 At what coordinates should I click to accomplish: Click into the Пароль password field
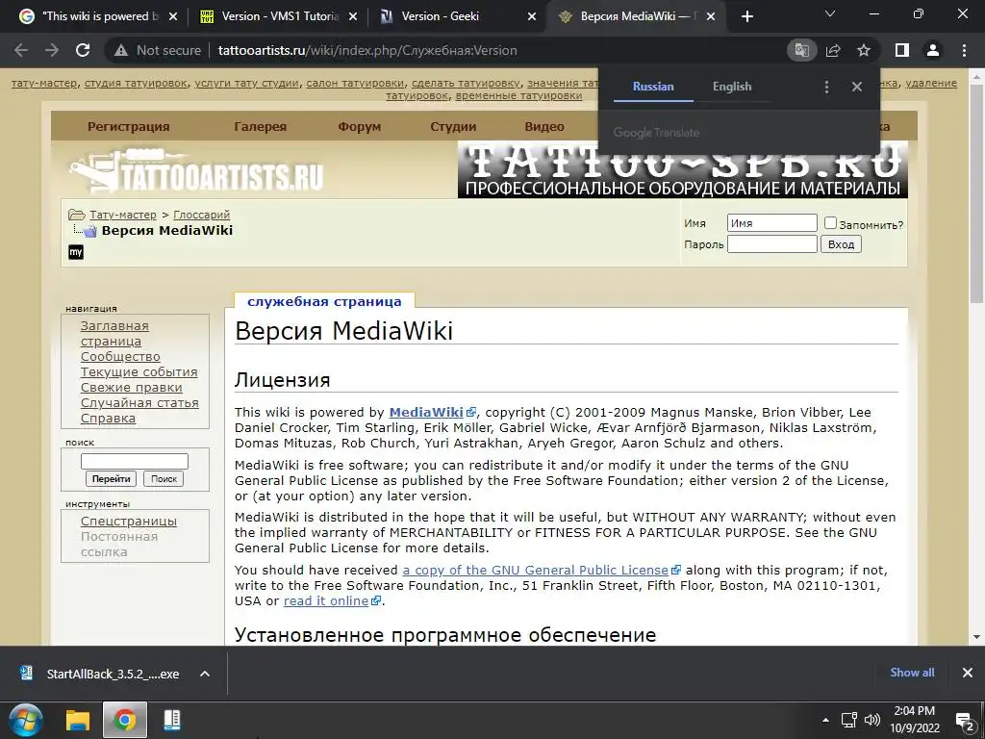(x=772, y=244)
